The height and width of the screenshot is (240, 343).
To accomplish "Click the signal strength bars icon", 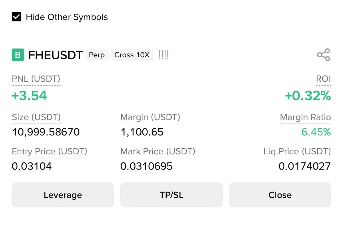I will pos(163,55).
